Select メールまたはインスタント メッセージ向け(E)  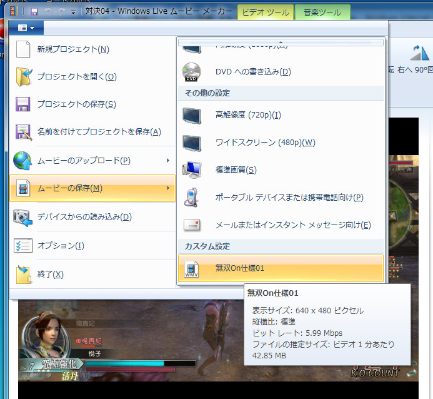tap(281, 225)
